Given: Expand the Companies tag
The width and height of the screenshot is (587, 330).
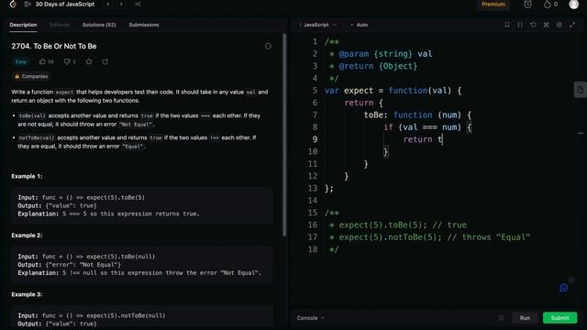Looking at the screenshot, I should (31, 76).
